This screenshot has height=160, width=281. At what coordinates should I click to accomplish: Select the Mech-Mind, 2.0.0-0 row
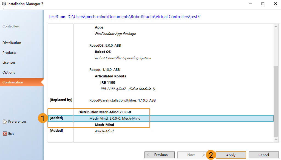click(x=115, y=119)
